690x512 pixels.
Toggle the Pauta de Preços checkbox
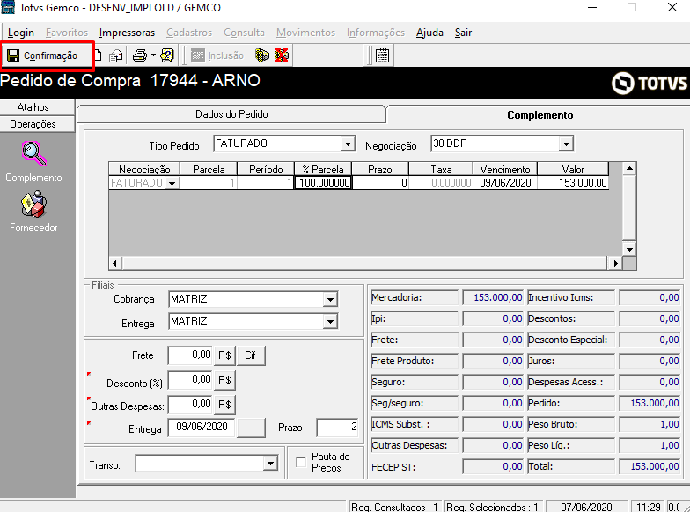point(301,463)
